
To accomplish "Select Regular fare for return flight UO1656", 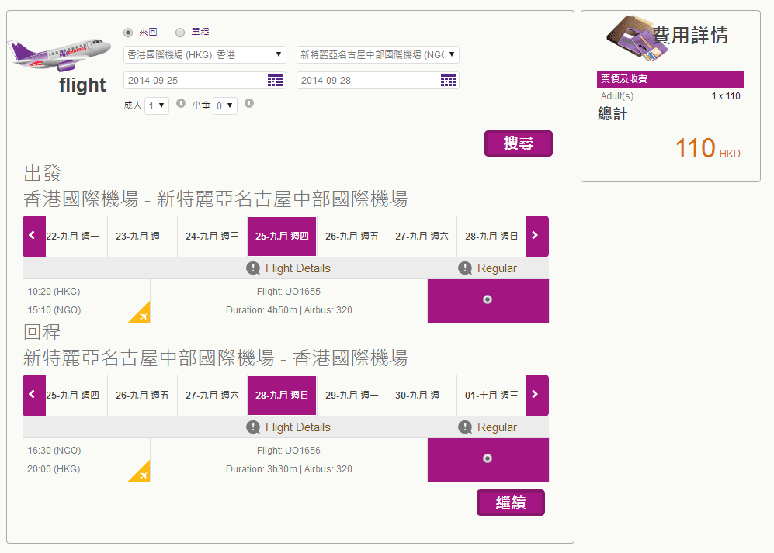I will (x=488, y=459).
